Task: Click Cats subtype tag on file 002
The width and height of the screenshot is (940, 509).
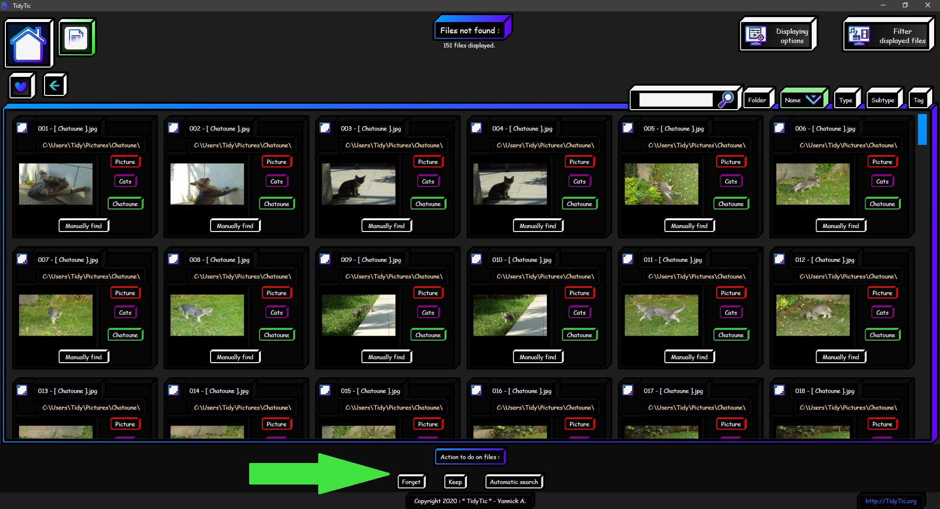Action: (277, 181)
